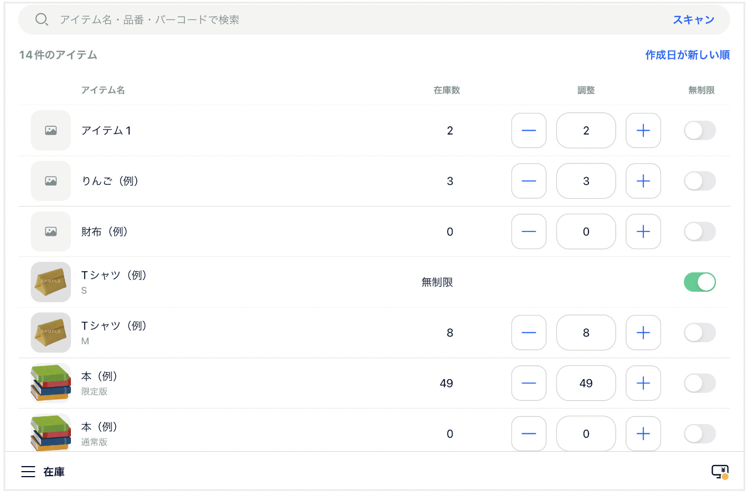Decrease Tシャツ（例） M stock
This screenshot has width=748, height=496.
pos(529,333)
